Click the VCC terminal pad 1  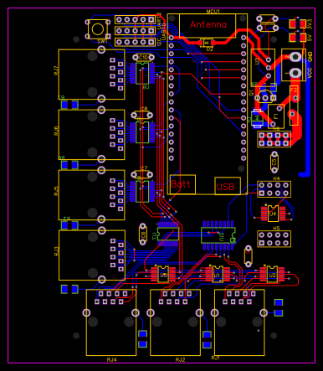coord(295,73)
